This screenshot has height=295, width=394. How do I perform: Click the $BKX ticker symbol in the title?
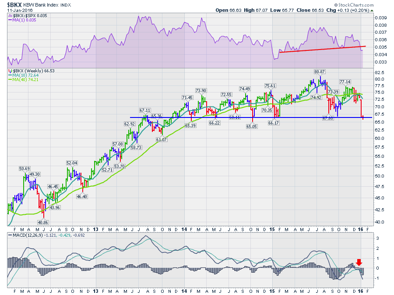coord(14,4)
